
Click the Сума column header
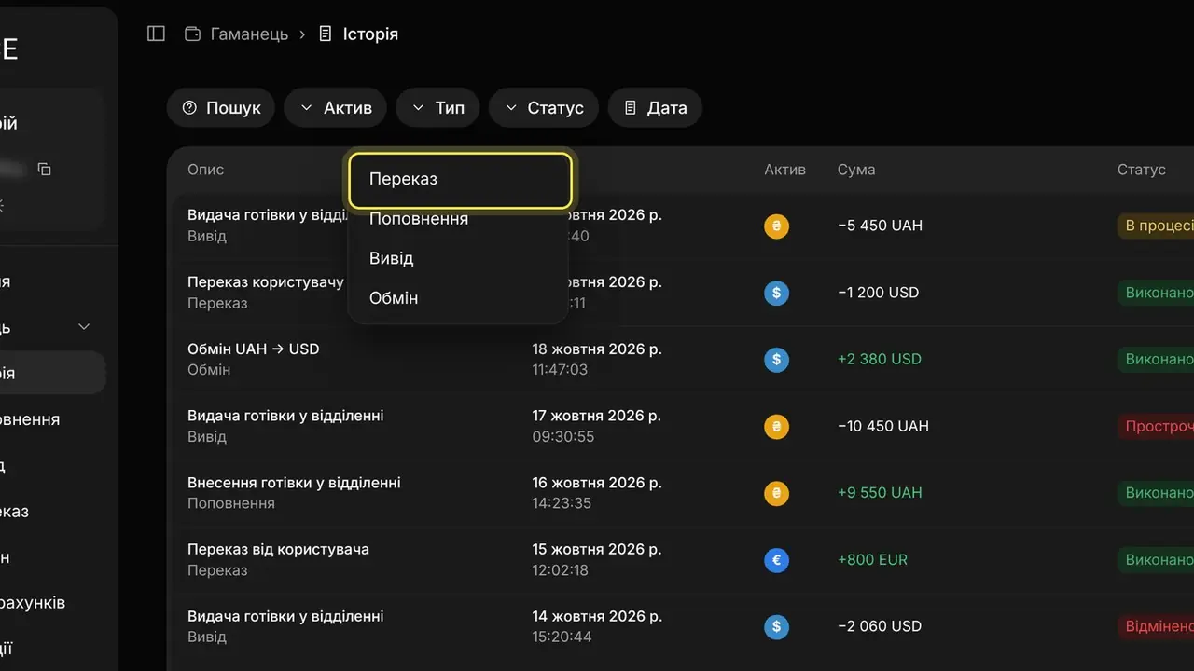[x=856, y=170]
